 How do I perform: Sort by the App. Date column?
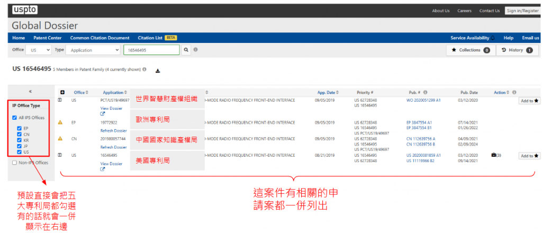click(x=328, y=92)
